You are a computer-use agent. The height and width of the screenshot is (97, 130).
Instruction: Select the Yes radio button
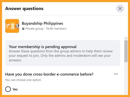[8, 89]
